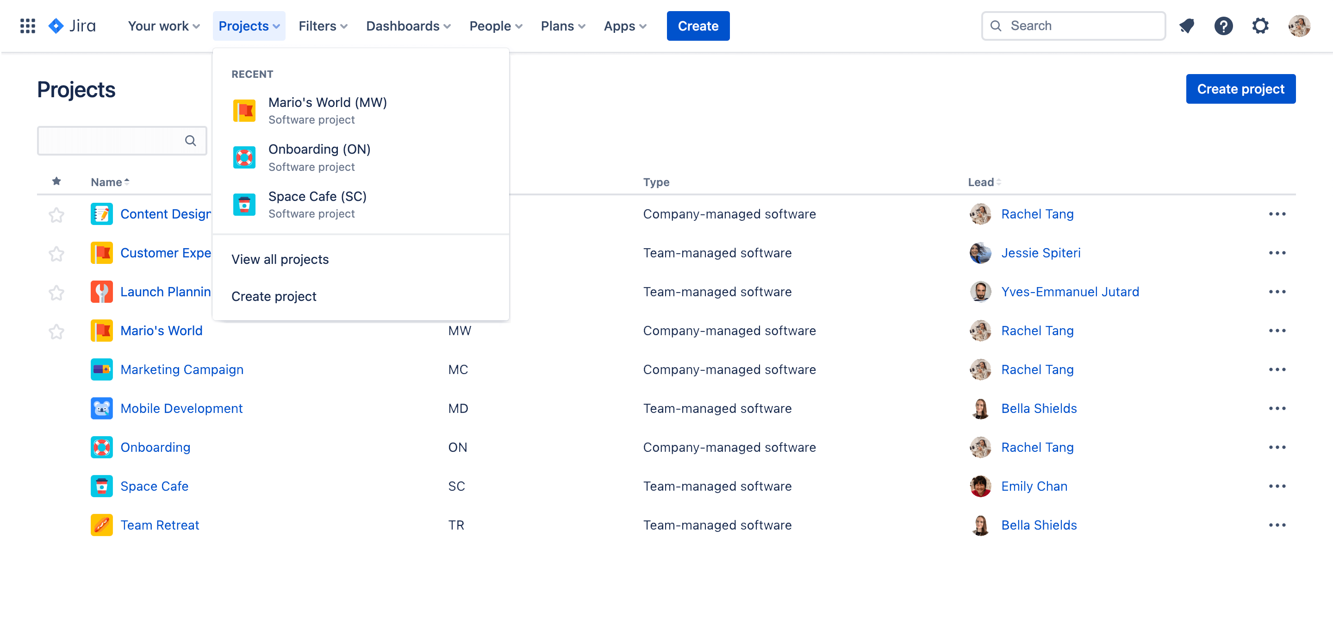Screen dimensions: 1333x625
Task: Expand the Dashboards dropdown menu
Action: 409,25
